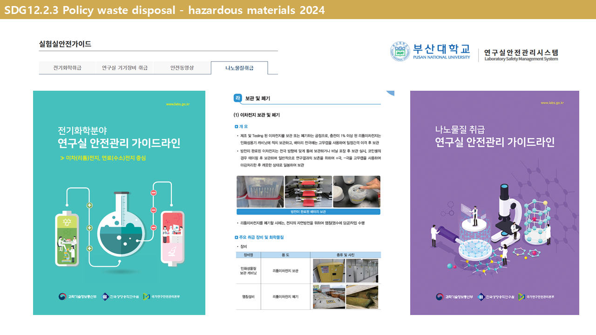Open the yellow flammable storage cabinet photo
Viewport: 596px width, 335px height.
click(x=328, y=271)
